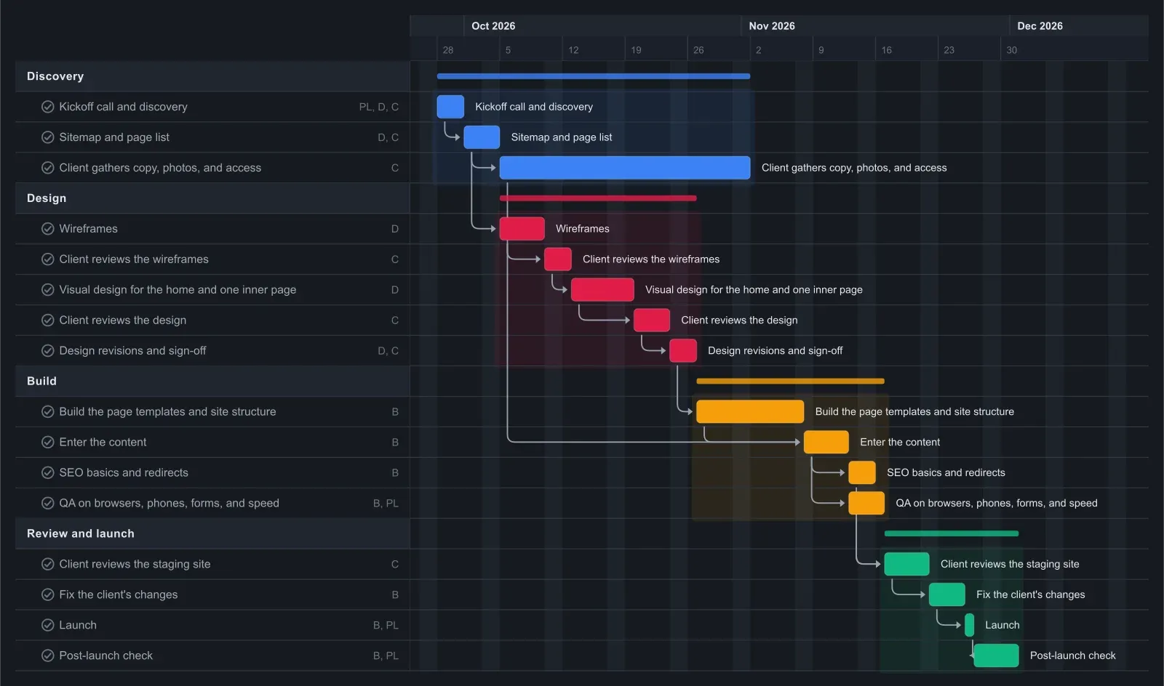
Task: Toggle the check icon for Kickoff call and discovery
Action: click(48, 107)
